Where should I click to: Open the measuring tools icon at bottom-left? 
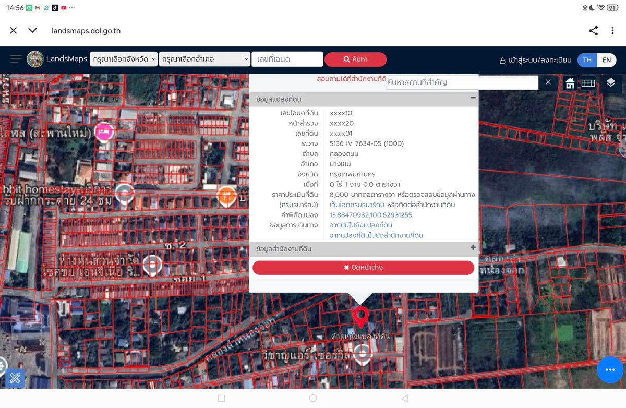click(15, 378)
